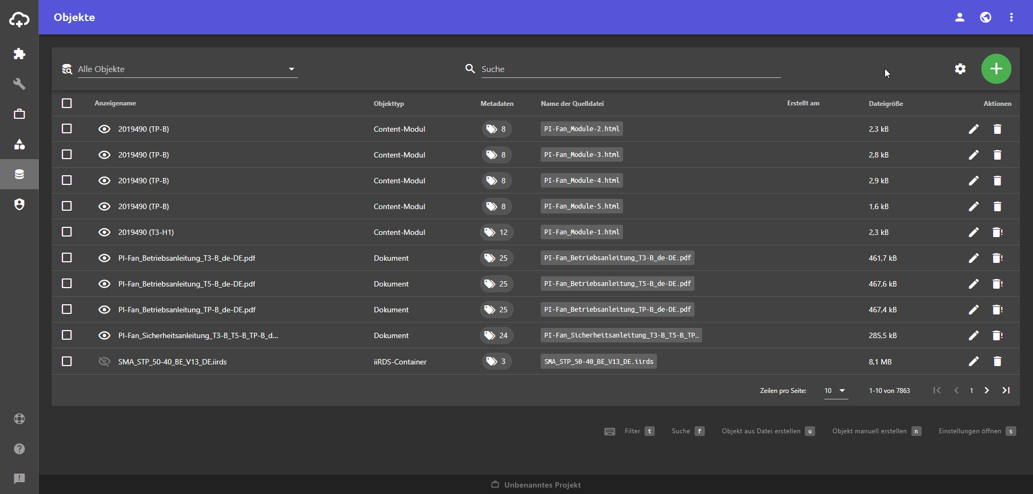Screen dimensions: 1033x494
Task: Open the Unbenanntes Projekt footer label
Action: (x=536, y=485)
